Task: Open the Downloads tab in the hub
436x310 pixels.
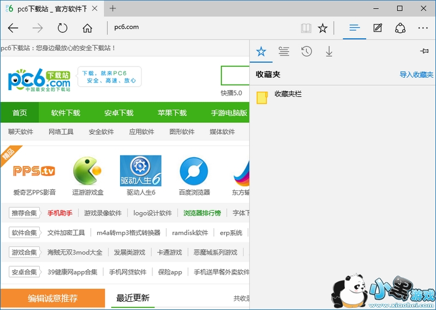Action: [329, 51]
